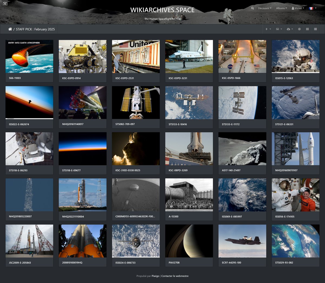Follow the Piwigo link in the footer

click(156, 276)
